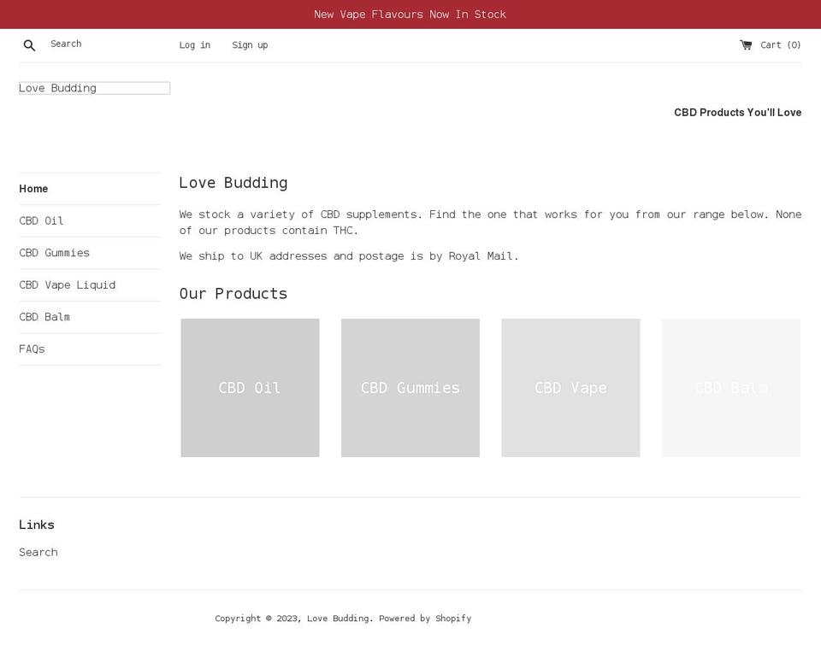This screenshot has height=645, width=821.
Task: Click the search magnifier icon
Action: [x=29, y=45]
